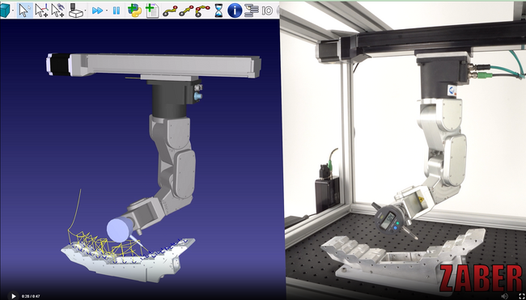
Task: Add a new Python program
Action: [x=134, y=11]
